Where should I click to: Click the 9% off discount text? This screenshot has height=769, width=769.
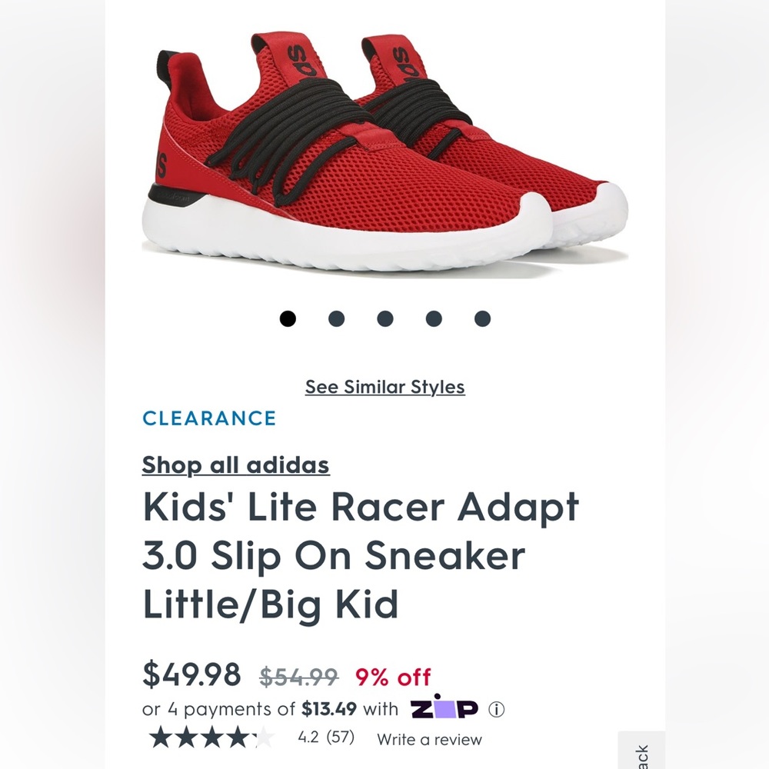[394, 677]
